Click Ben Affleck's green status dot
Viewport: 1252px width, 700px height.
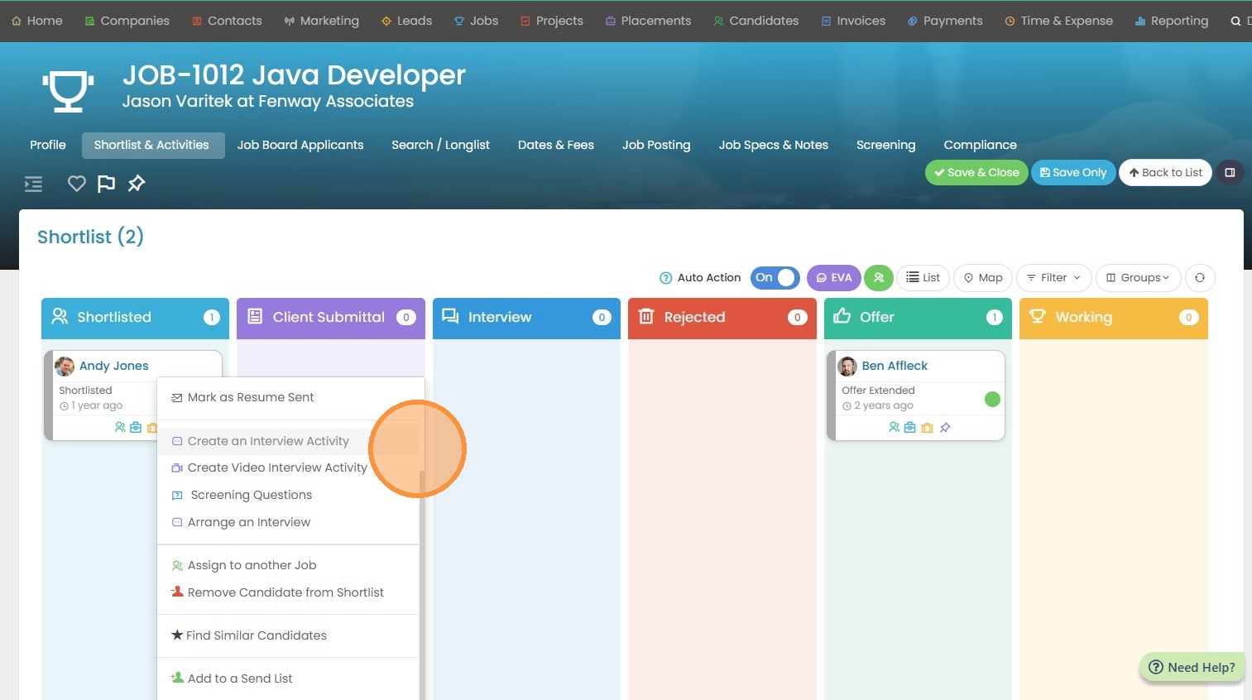pyautogui.click(x=992, y=400)
